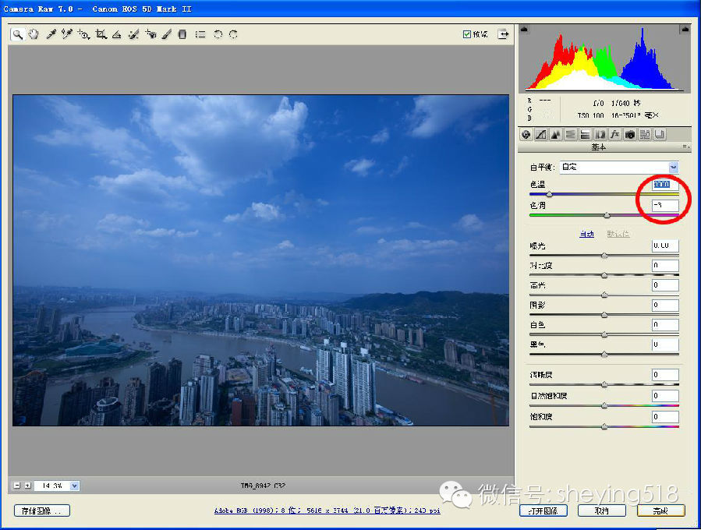Image resolution: width=701 pixels, height=530 pixels.
Task: Switch to the Basic panel tab
Action: click(526, 135)
